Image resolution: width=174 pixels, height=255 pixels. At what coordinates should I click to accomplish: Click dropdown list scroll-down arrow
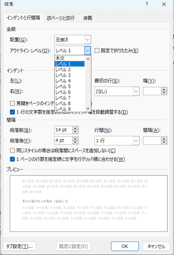point(88,109)
